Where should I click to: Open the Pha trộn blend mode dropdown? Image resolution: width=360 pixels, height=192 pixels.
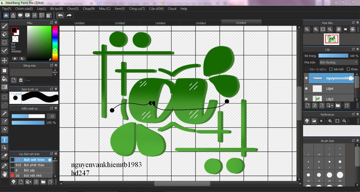(338, 62)
